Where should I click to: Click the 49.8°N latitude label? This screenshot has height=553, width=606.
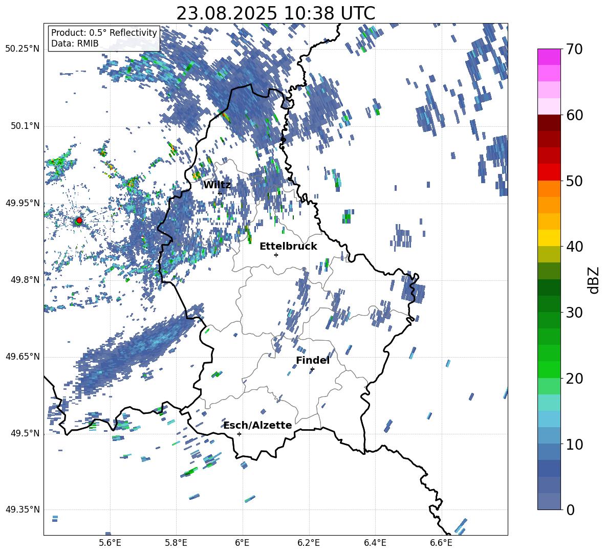click(25, 280)
